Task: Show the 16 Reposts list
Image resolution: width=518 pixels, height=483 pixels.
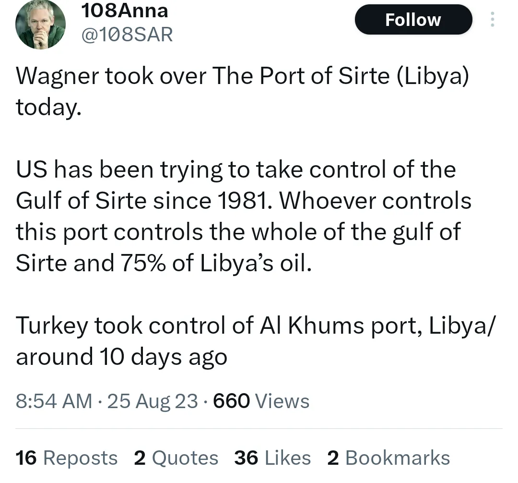Action: [x=66, y=458]
